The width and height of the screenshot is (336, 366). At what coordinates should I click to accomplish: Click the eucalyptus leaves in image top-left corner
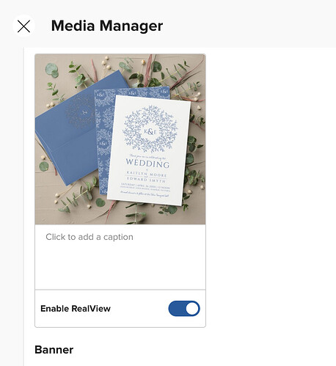point(52,70)
